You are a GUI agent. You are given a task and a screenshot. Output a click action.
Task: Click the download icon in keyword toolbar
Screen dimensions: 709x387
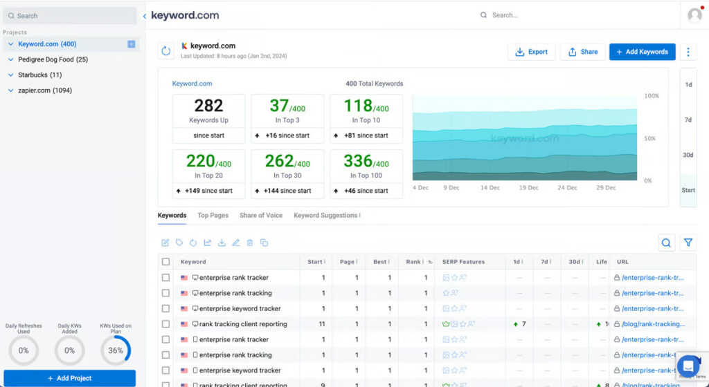pos(222,243)
